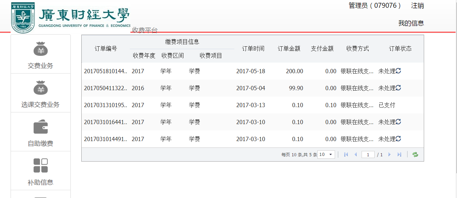Screen dimensions: 457x198
Task: Click 注销 logout link
Action: click(417, 6)
